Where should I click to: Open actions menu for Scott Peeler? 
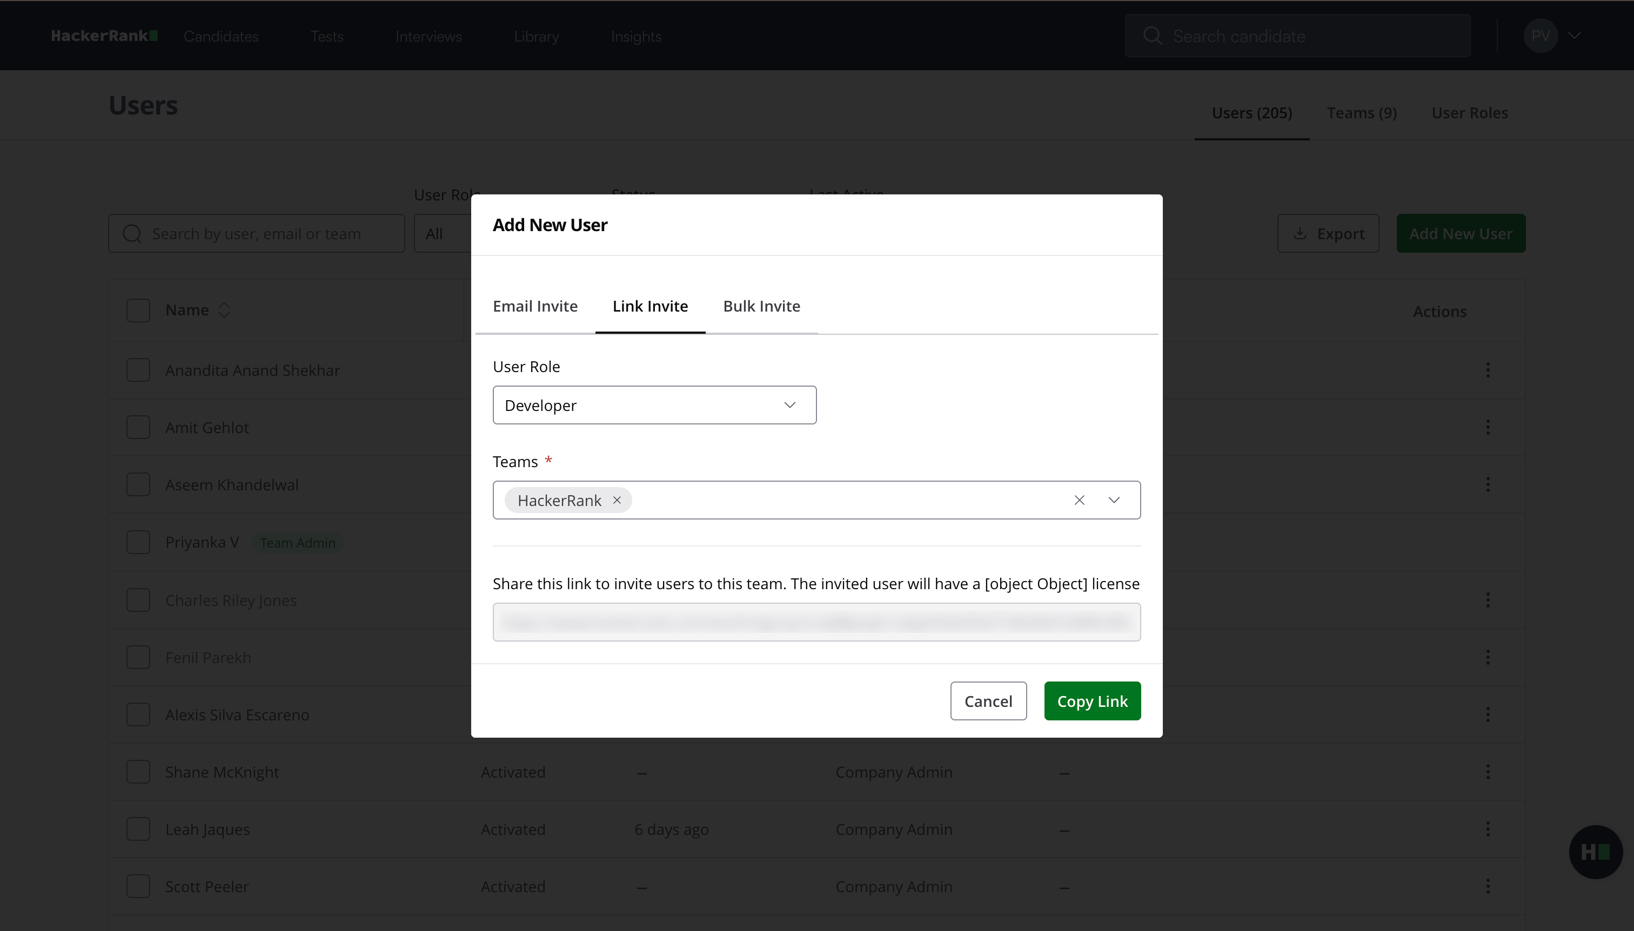pos(1488,886)
